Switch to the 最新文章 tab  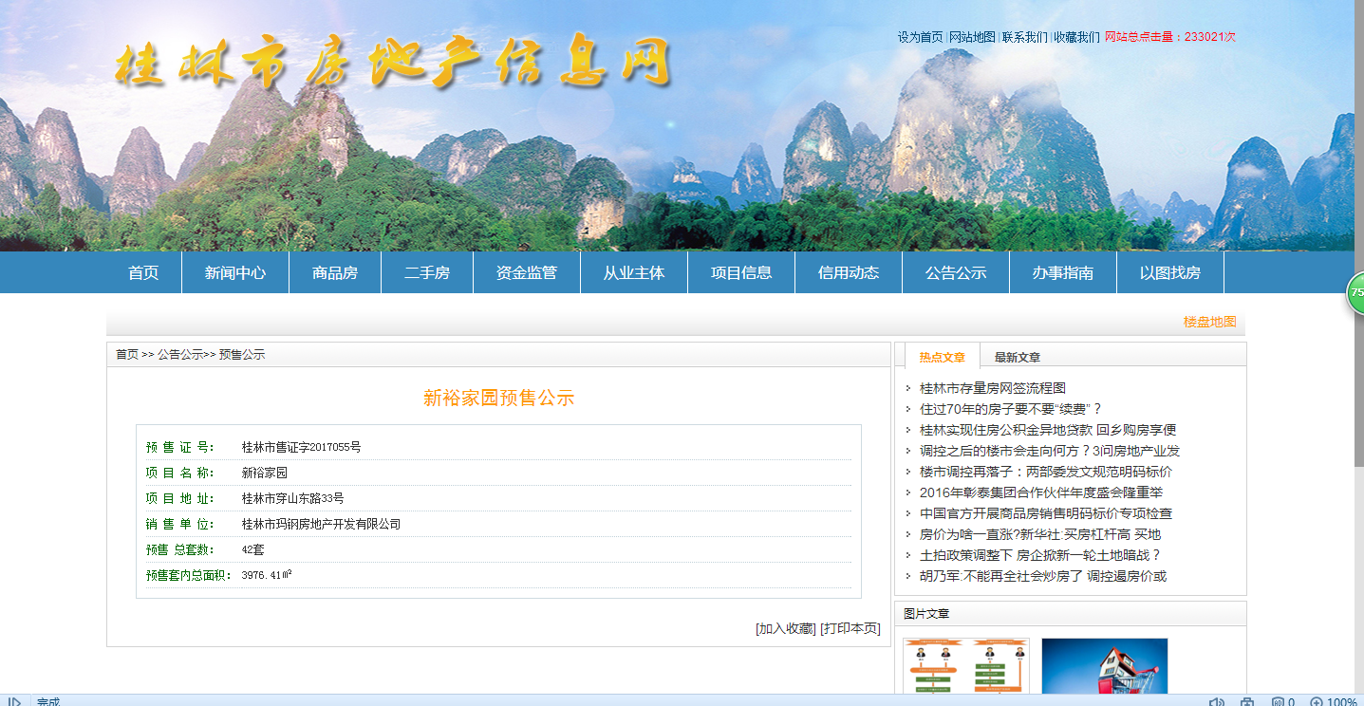click(x=1017, y=358)
